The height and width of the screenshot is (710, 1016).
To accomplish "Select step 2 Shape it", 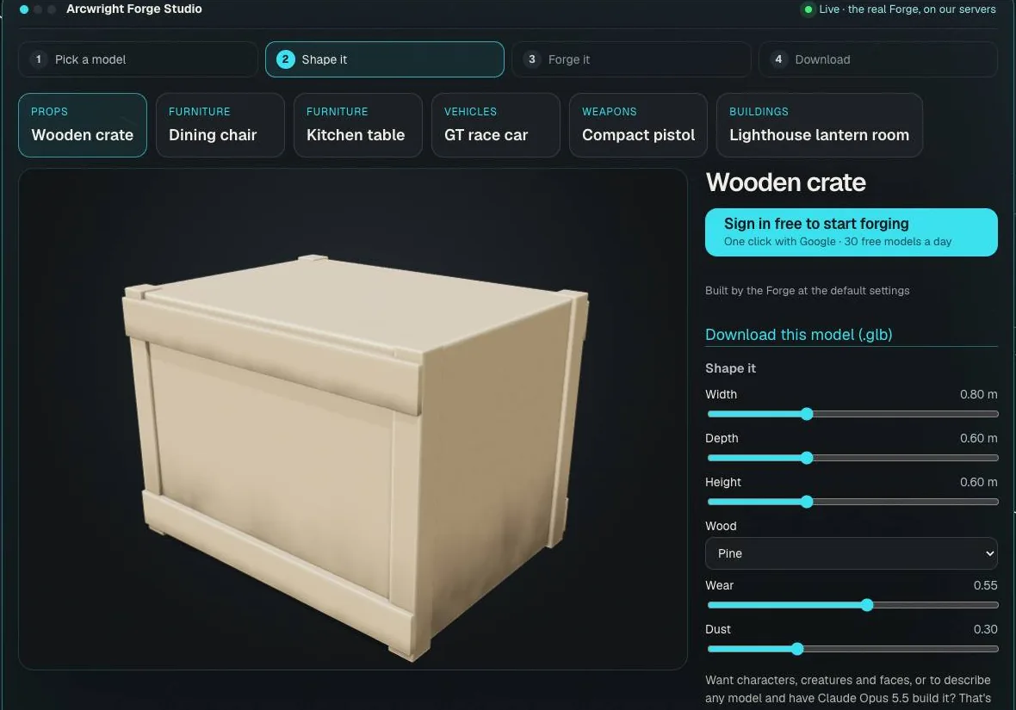I will (x=385, y=59).
